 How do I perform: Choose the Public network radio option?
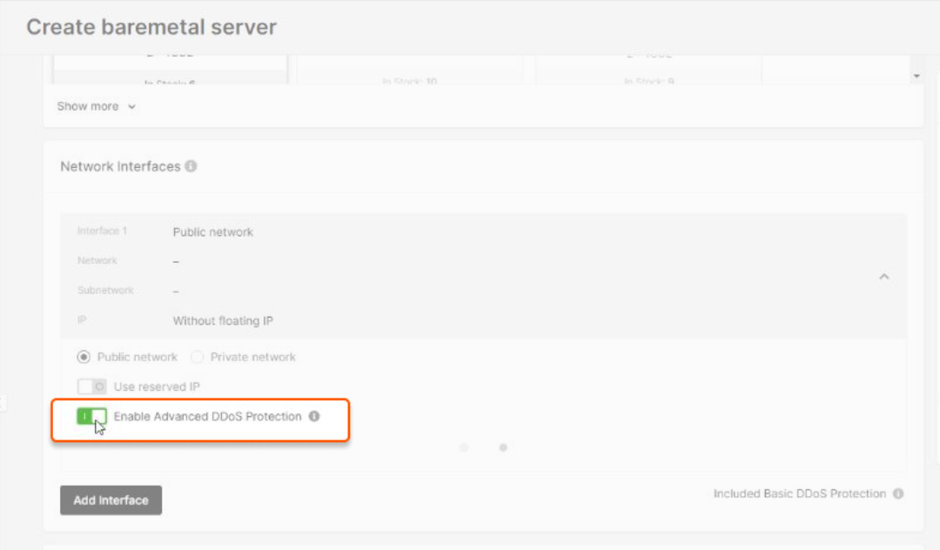pyautogui.click(x=84, y=357)
